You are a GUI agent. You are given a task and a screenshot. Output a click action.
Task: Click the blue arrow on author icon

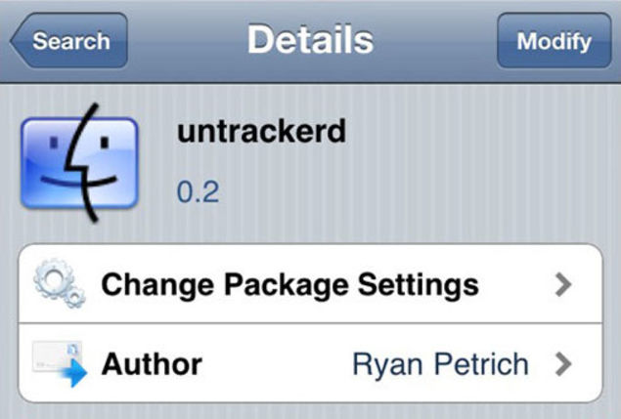click(x=73, y=373)
